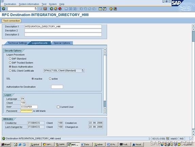Image resolution: width=195 pixels, height=147 pixels.
Task: Set SSL to active
Action: [x=50, y=79]
